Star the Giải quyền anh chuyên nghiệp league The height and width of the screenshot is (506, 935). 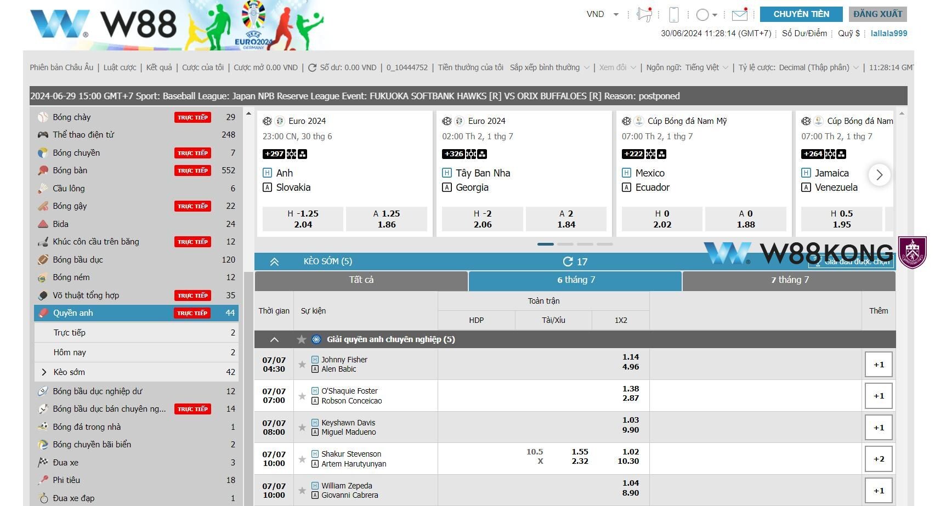301,339
